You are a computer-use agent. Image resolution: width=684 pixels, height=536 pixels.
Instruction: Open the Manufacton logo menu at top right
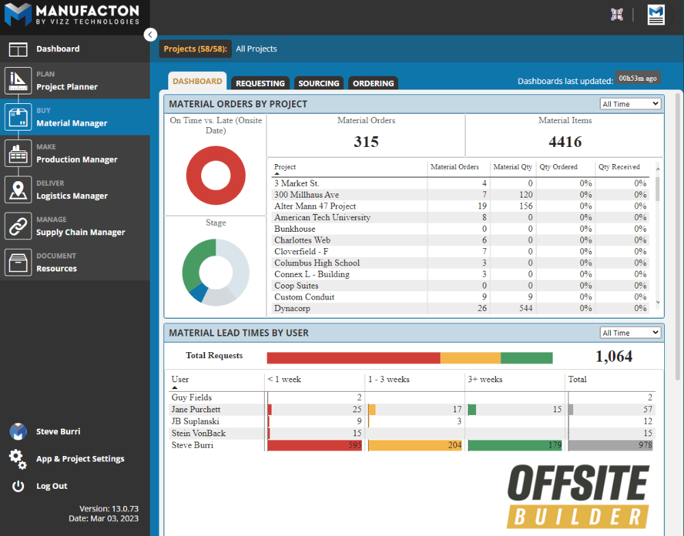(x=655, y=14)
